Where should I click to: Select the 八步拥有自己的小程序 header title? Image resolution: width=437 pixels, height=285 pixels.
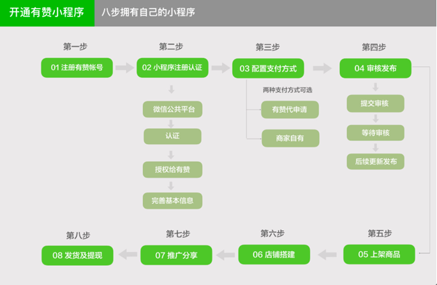148,13
